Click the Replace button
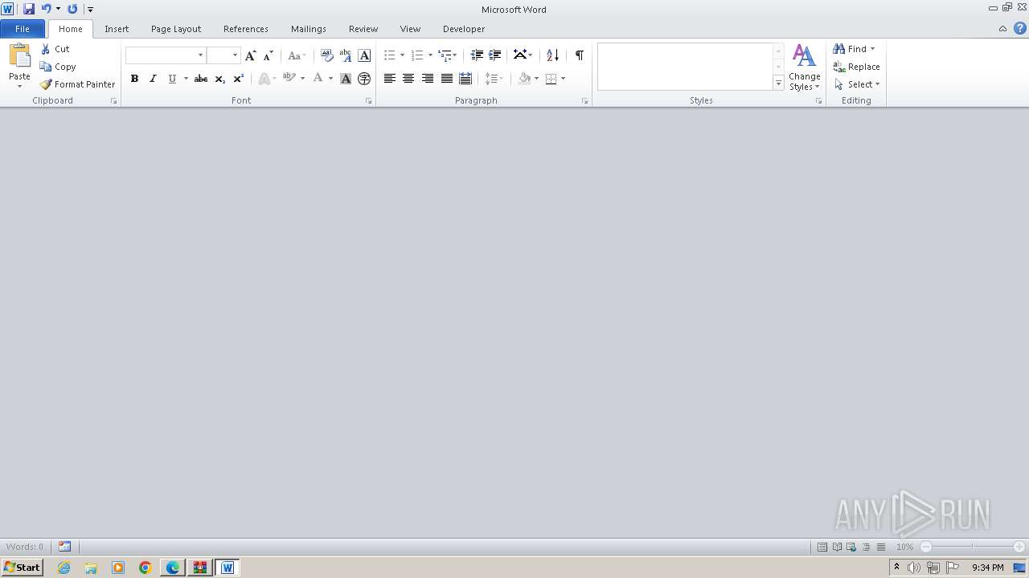 [x=856, y=67]
